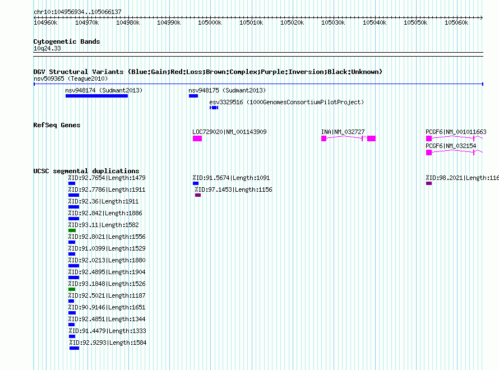Click the nsv948175 (Sudmant2013) variant bar
The image size is (499, 370).
coord(193,96)
